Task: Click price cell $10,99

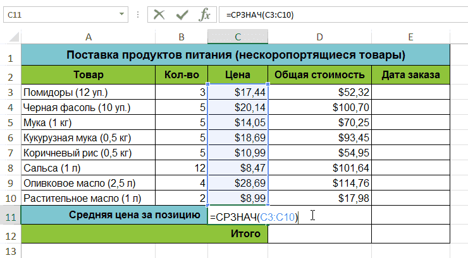Action: tap(238, 153)
